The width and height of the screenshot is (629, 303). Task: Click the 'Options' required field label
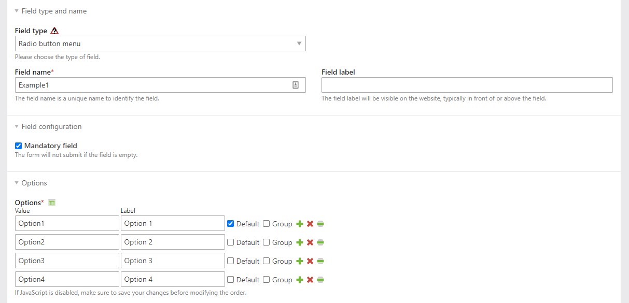coord(29,203)
